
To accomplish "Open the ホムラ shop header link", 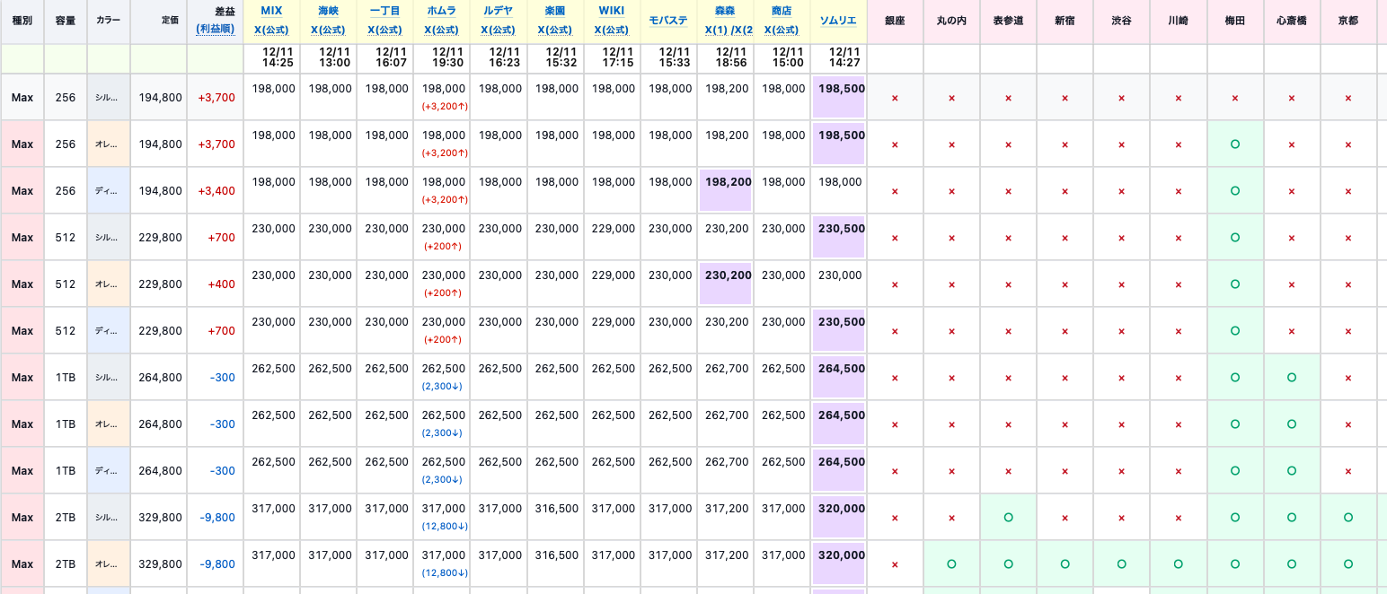I will point(441,11).
